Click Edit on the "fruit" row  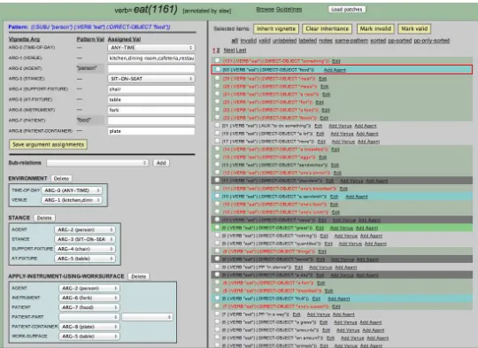click(316, 298)
